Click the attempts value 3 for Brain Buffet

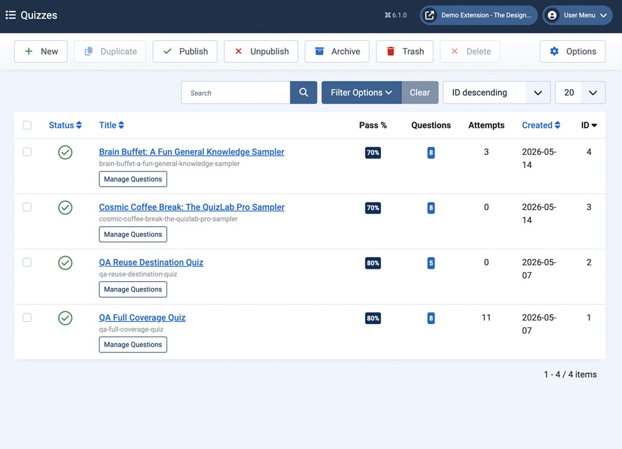point(486,152)
